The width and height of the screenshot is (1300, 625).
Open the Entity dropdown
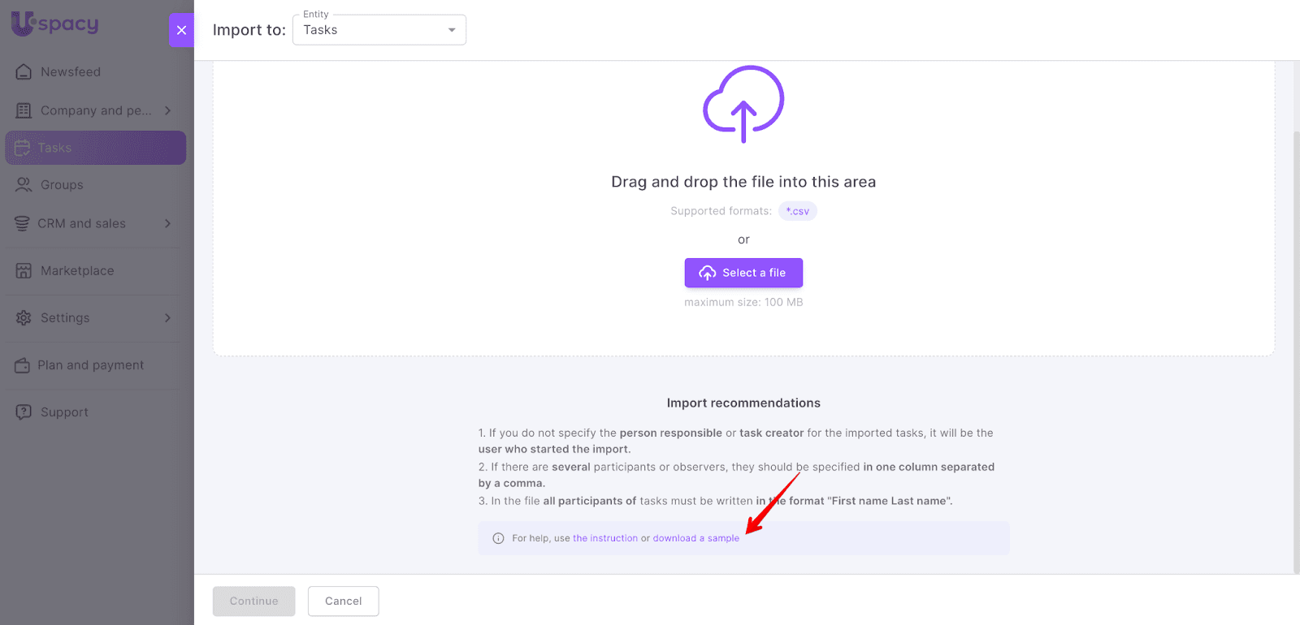coord(379,30)
